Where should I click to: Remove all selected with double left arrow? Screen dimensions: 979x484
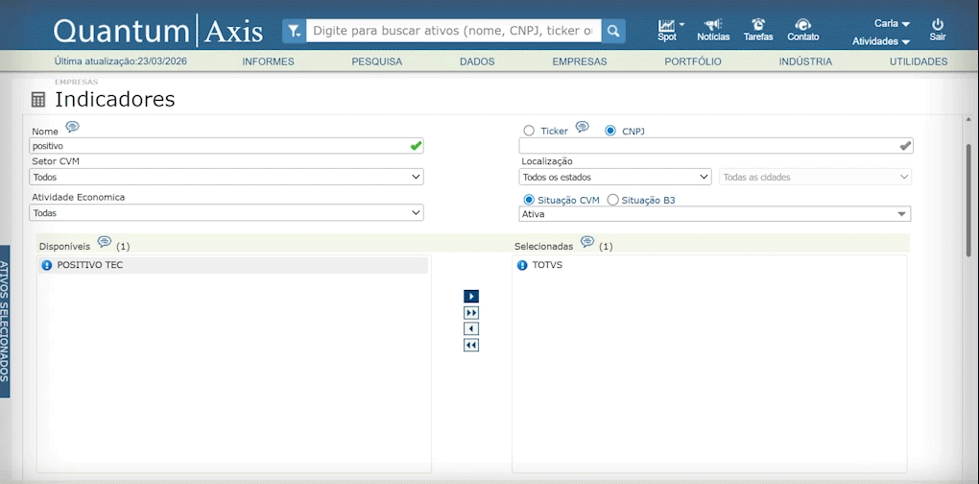pos(471,346)
